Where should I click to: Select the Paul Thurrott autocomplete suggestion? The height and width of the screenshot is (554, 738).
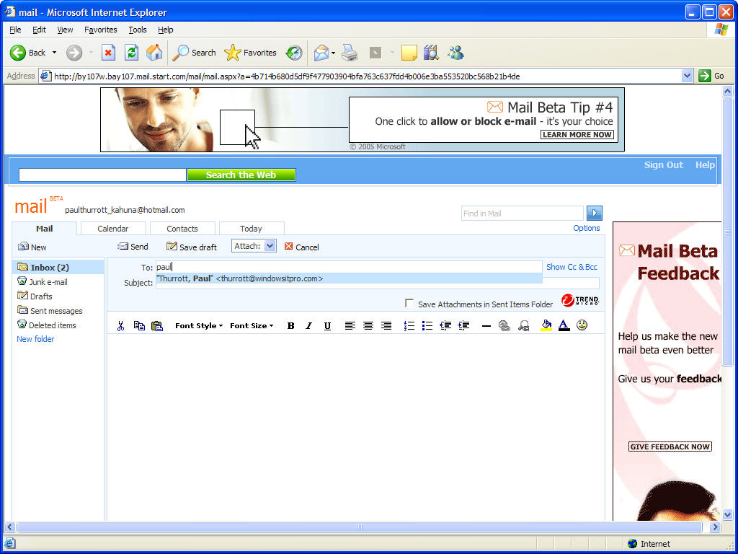(240, 278)
